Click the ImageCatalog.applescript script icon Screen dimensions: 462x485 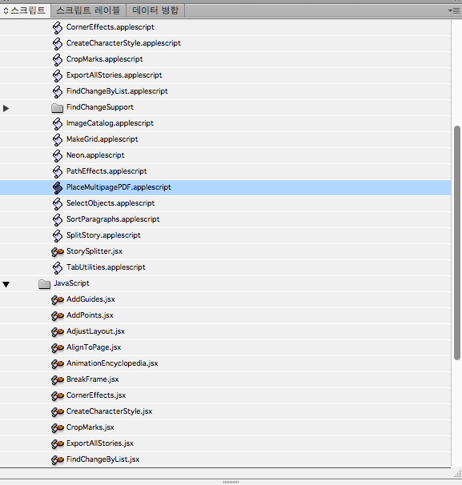coord(57,124)
